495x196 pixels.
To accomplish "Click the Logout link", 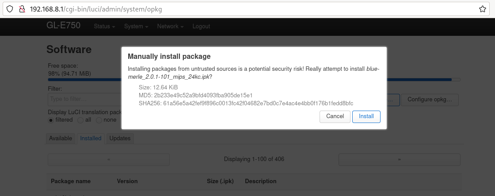I will (201, 26).
